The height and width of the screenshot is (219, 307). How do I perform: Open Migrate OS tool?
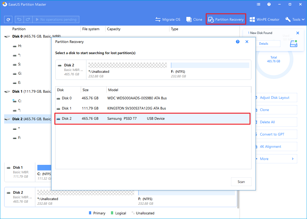pyautogui.click(x=168, y=20)
